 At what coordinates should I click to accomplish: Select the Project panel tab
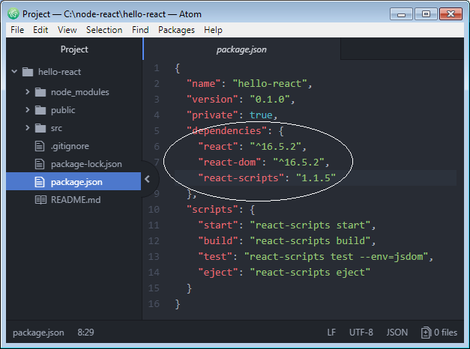(x=74, y=49)
